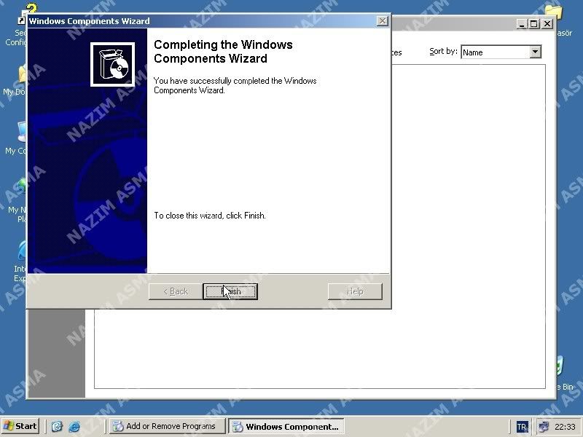Click the TR language indicator

pos(522,427)
